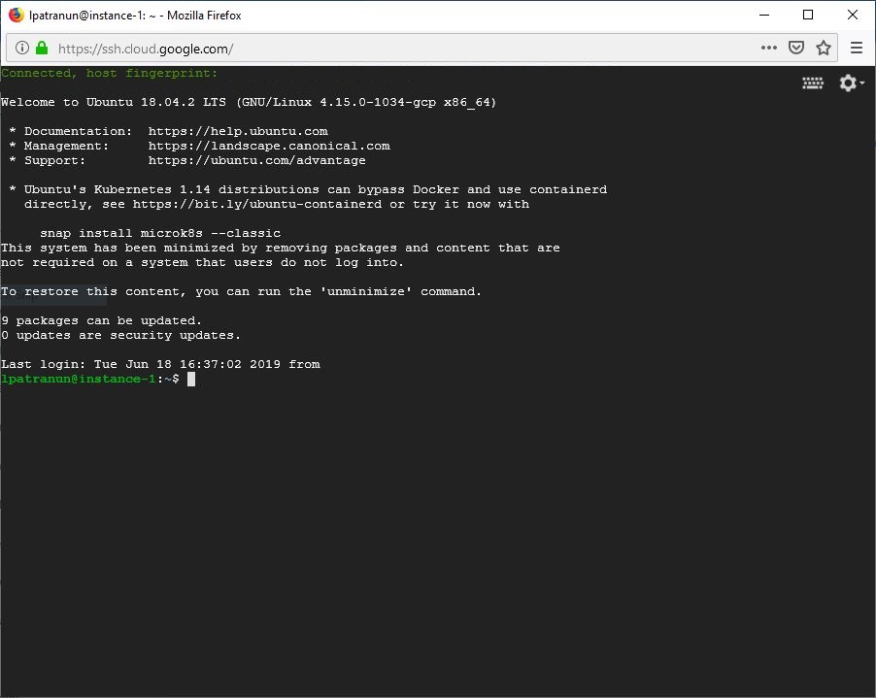Click the https://bit.ly/ubuntu-containerd text
This screenshot has height=698, width=876.
[257, 205]
